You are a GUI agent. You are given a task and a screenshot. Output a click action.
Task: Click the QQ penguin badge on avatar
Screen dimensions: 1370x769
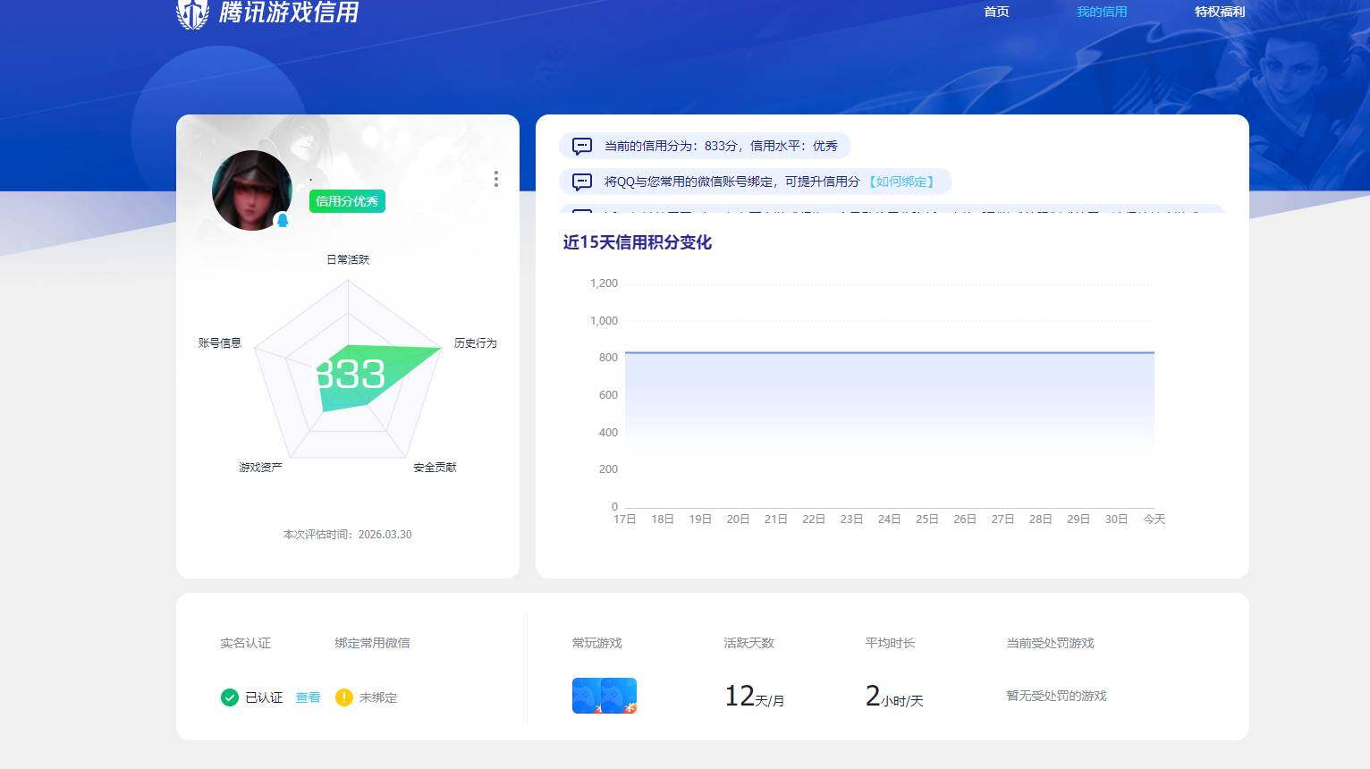point(283,220)
